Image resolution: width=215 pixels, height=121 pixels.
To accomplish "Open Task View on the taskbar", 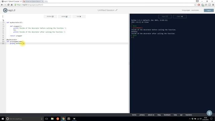I will coord(47,119).
